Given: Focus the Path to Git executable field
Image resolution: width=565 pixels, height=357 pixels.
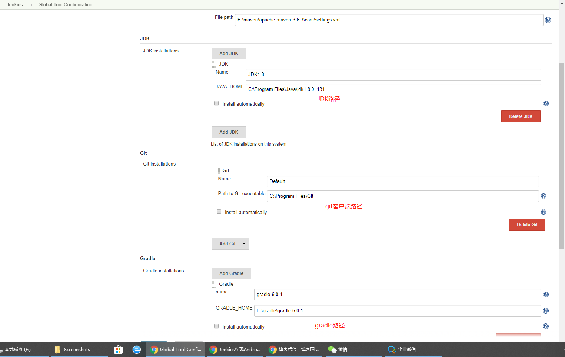Looking at the screenshot, I should [x=403, y=196].
